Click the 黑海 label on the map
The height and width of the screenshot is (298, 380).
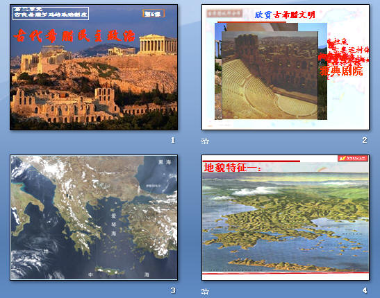click(165, 162)
